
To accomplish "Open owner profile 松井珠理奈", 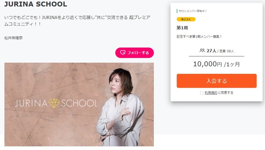I will click(13, 38).
